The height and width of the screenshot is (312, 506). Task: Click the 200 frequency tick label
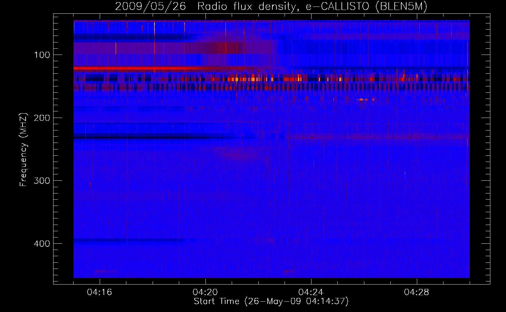pyautogui.click(x=42, y=118)
